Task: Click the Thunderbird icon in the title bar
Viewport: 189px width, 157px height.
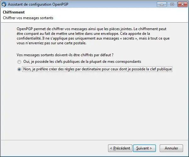Action: click(4, 4)
